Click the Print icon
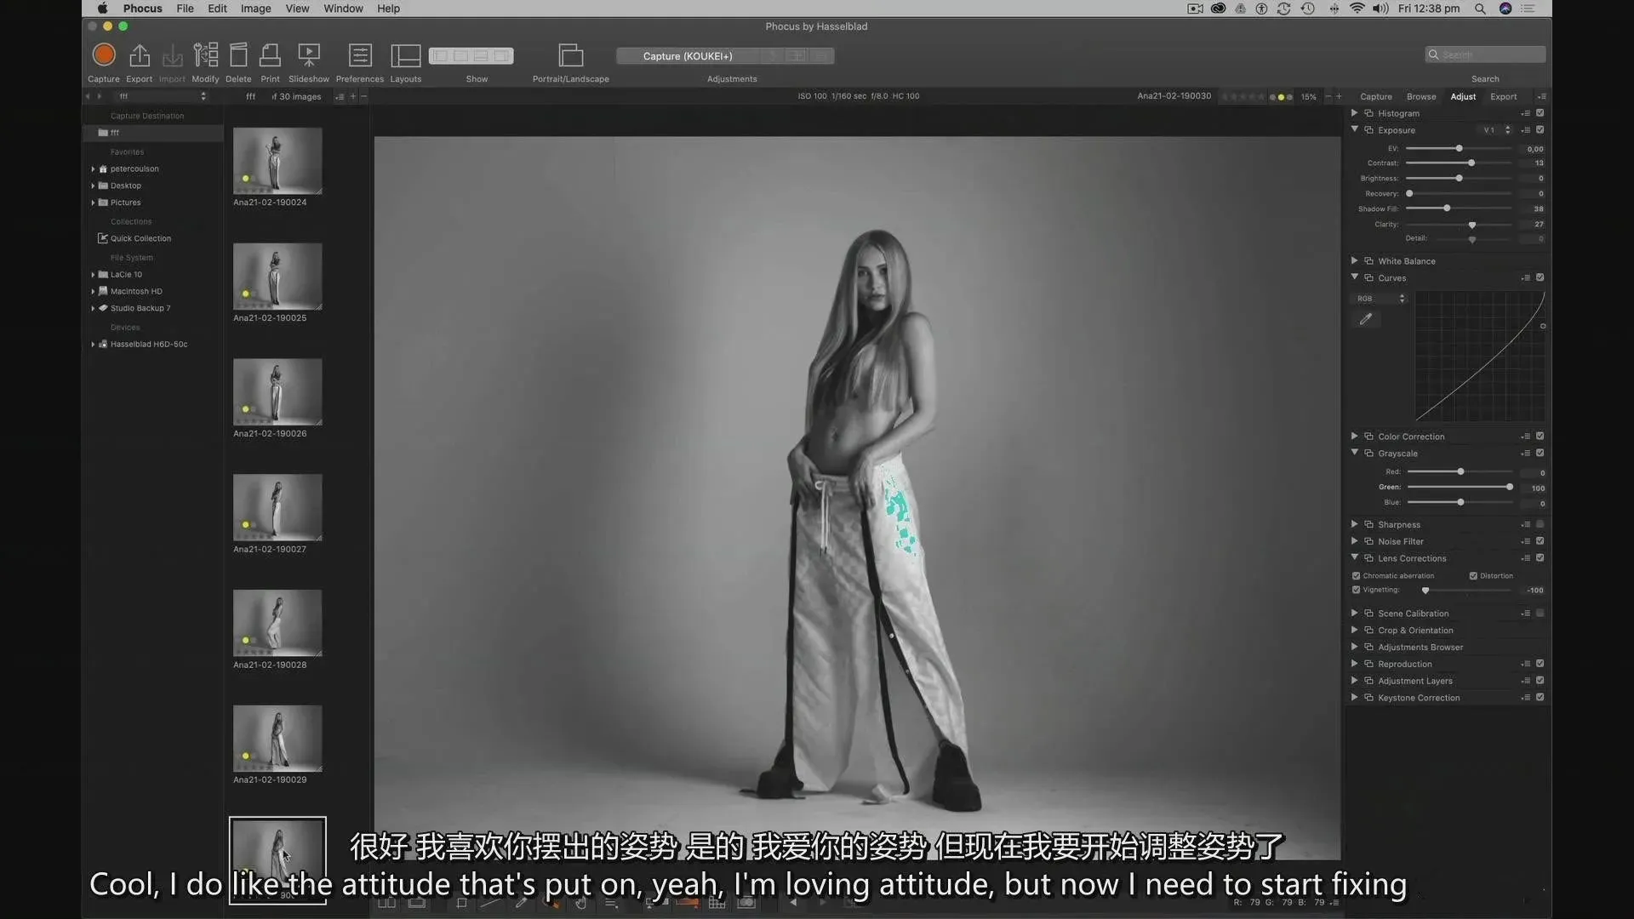Screen dimensions: 1634x919 pos(270,55)
